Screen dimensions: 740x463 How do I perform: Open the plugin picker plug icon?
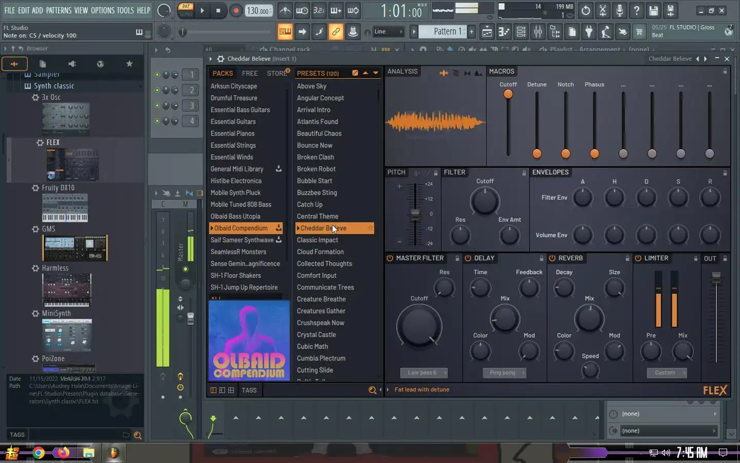pos(589,32)
